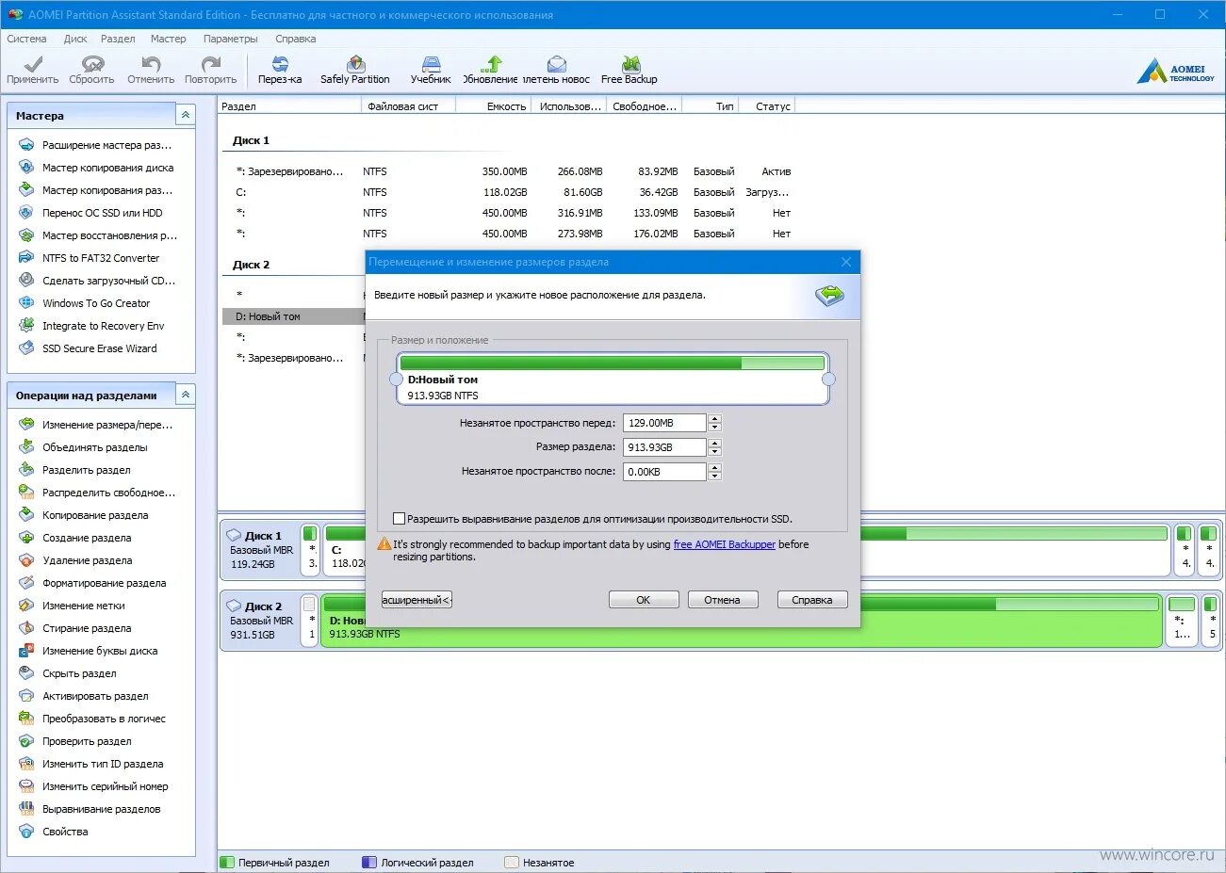The image size is (1226, 873).
Task: Open the Диск menu
Action: coord(75,39)
